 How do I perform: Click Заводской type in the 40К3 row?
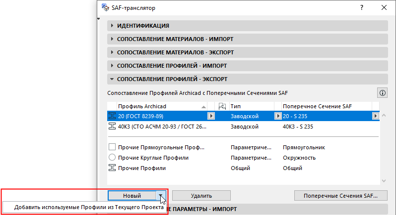coord(245,127)
